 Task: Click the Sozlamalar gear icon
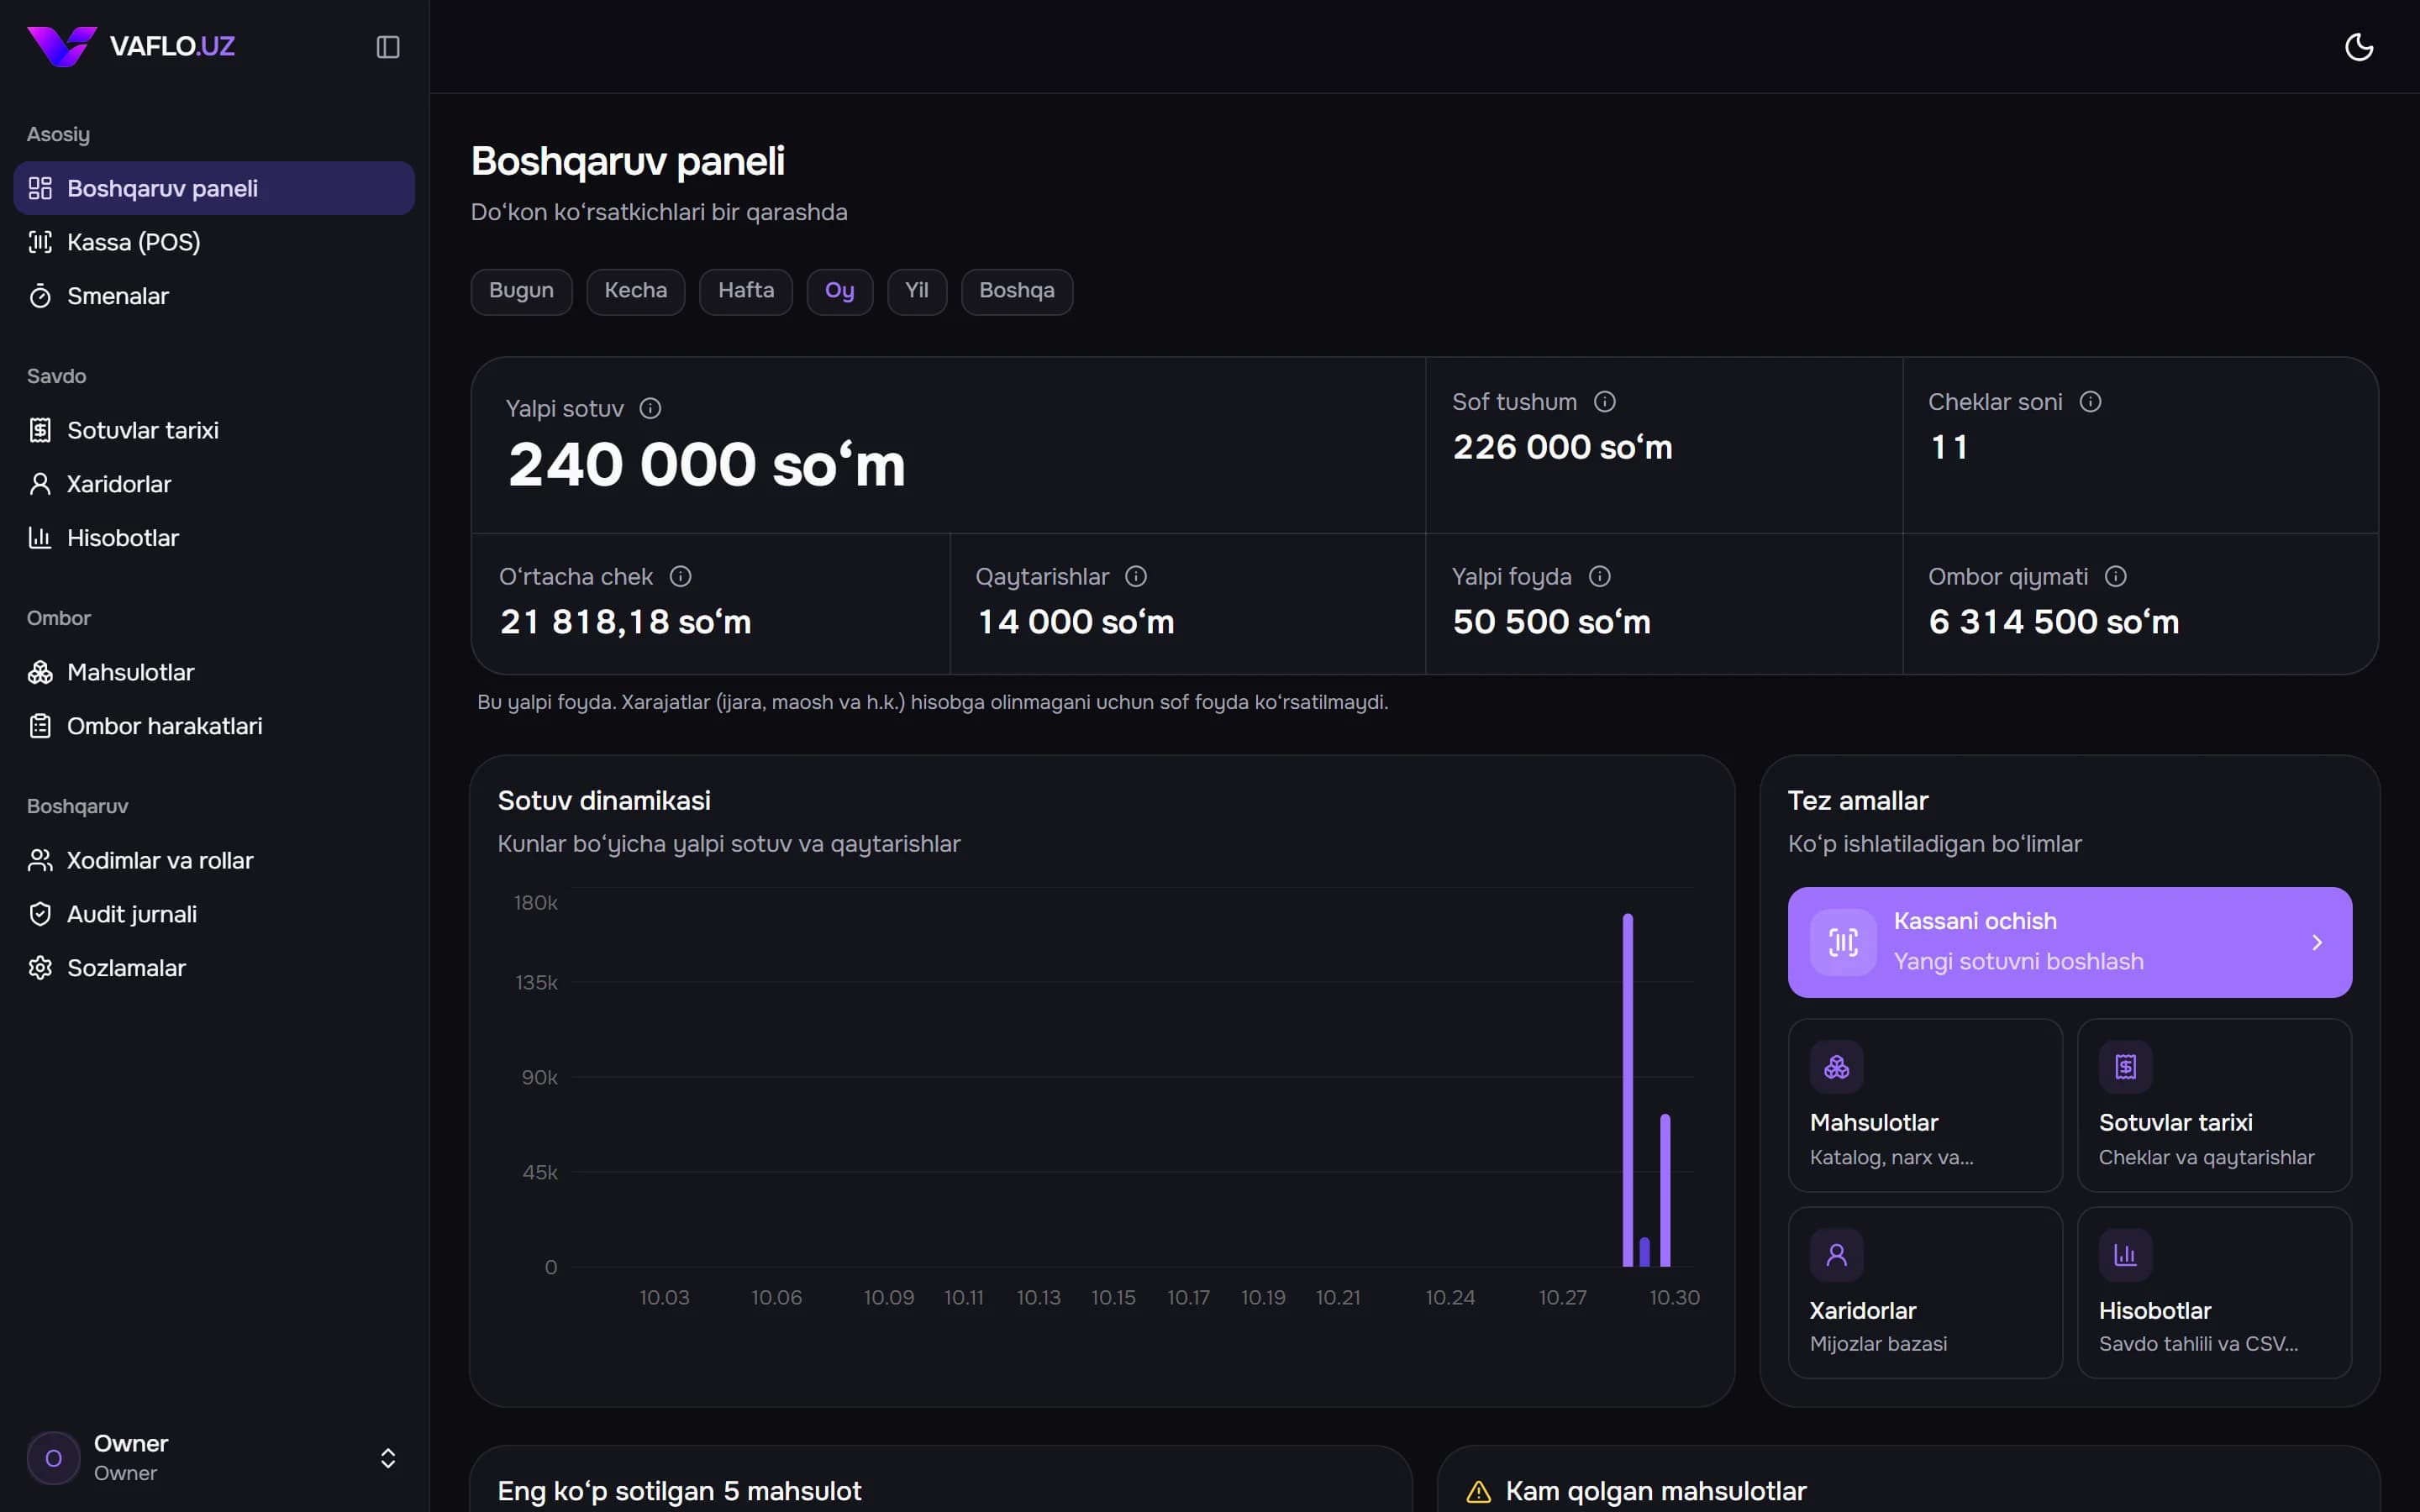click(40, 968)
